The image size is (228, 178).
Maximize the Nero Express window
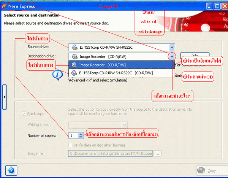217,6
